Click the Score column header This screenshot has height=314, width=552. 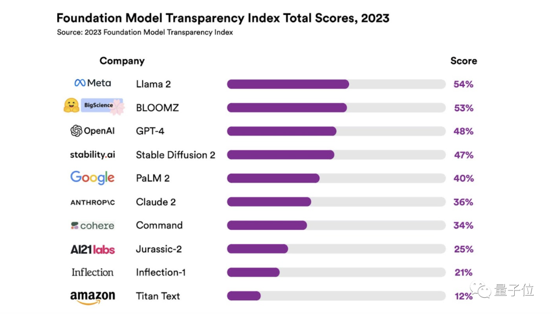tap(464, 61)
